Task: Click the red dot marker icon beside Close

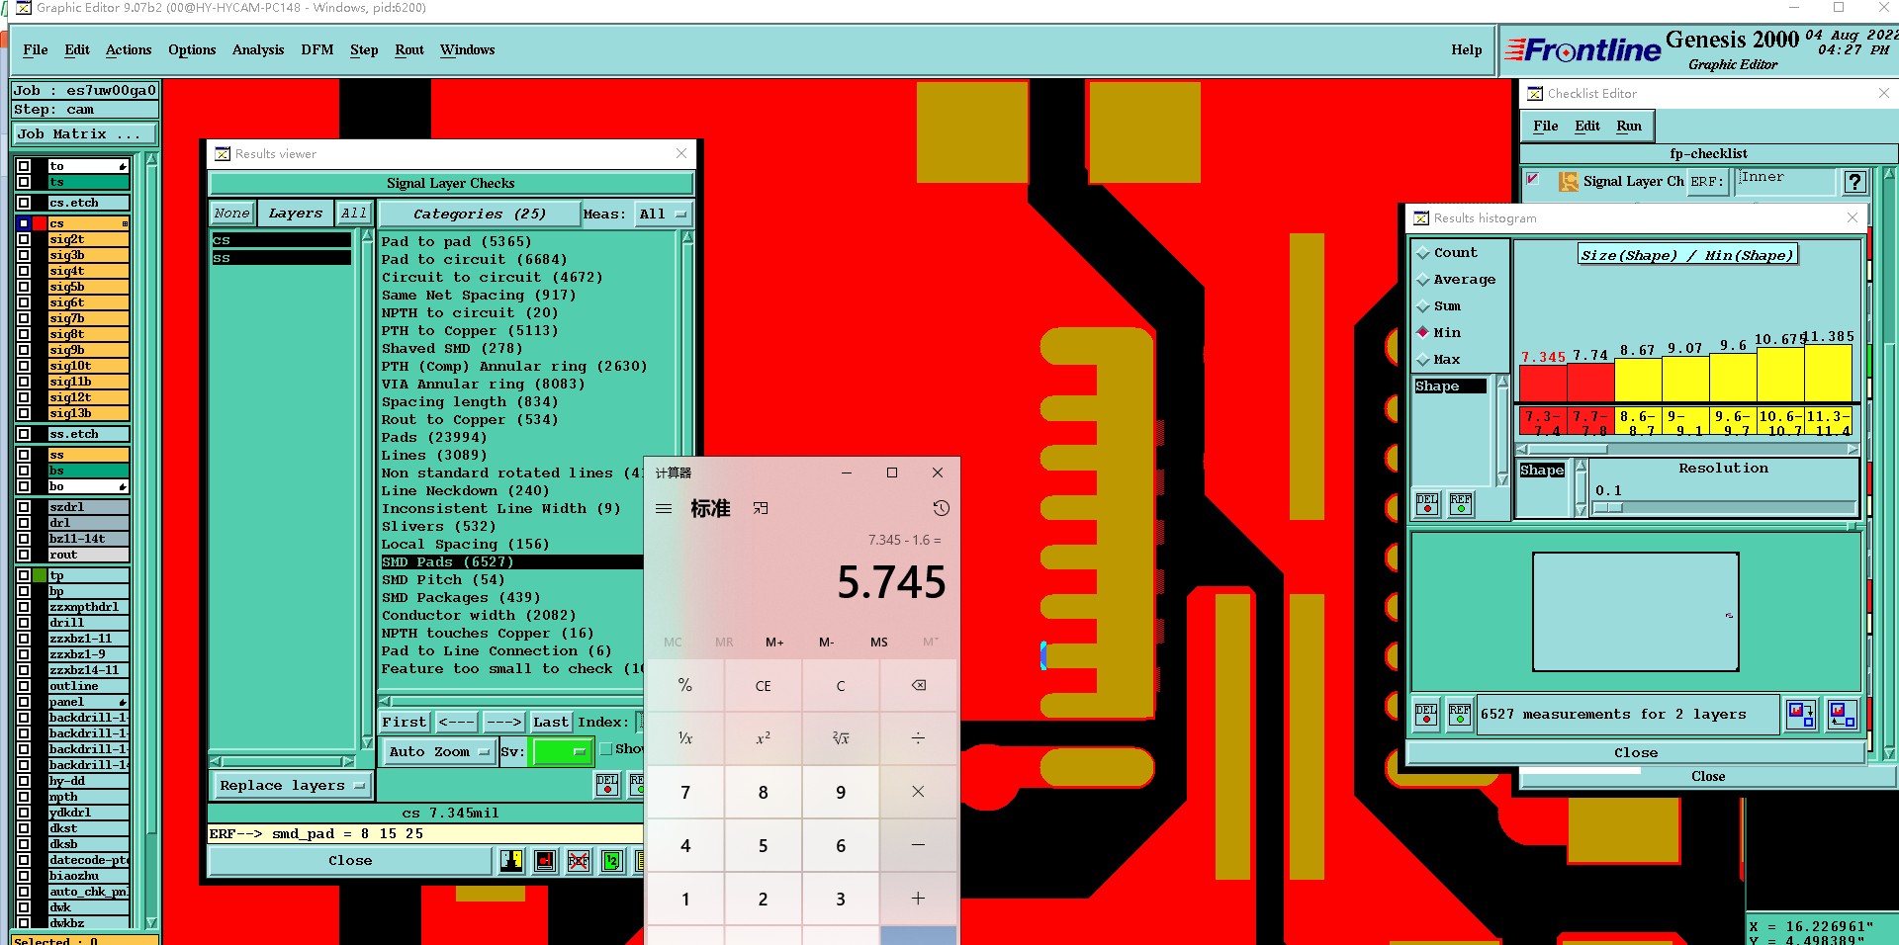Action: pos(545,861)
